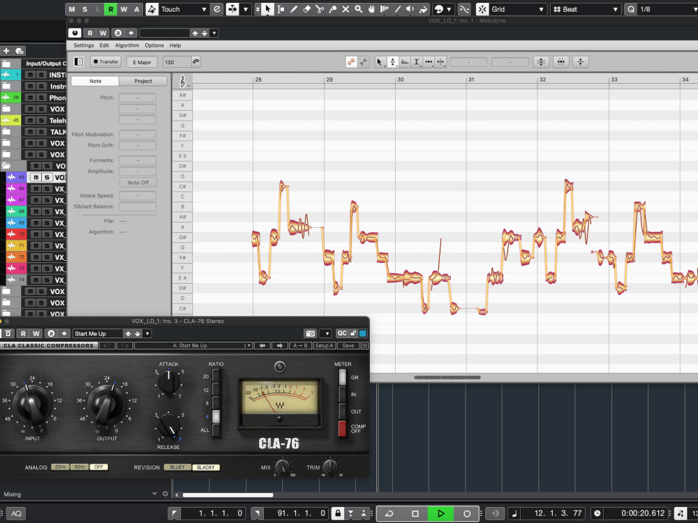Open Melodyne Algorithm menu
This screenshot has height=523, width=698.
click(x=127, y=45)
